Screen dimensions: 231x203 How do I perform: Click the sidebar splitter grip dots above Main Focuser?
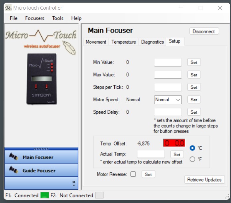(x=41, y=149)
